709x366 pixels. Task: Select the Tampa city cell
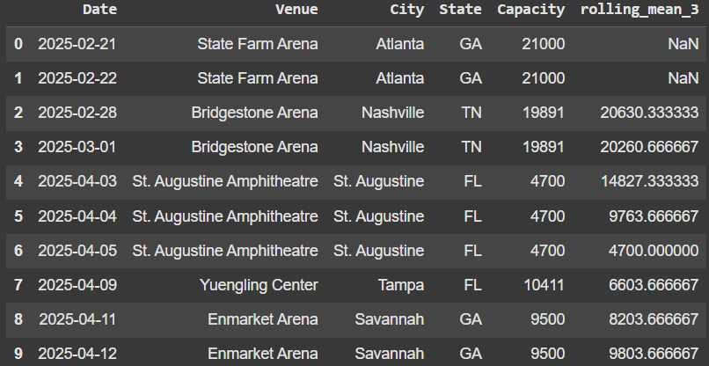(x=402, y=285)
